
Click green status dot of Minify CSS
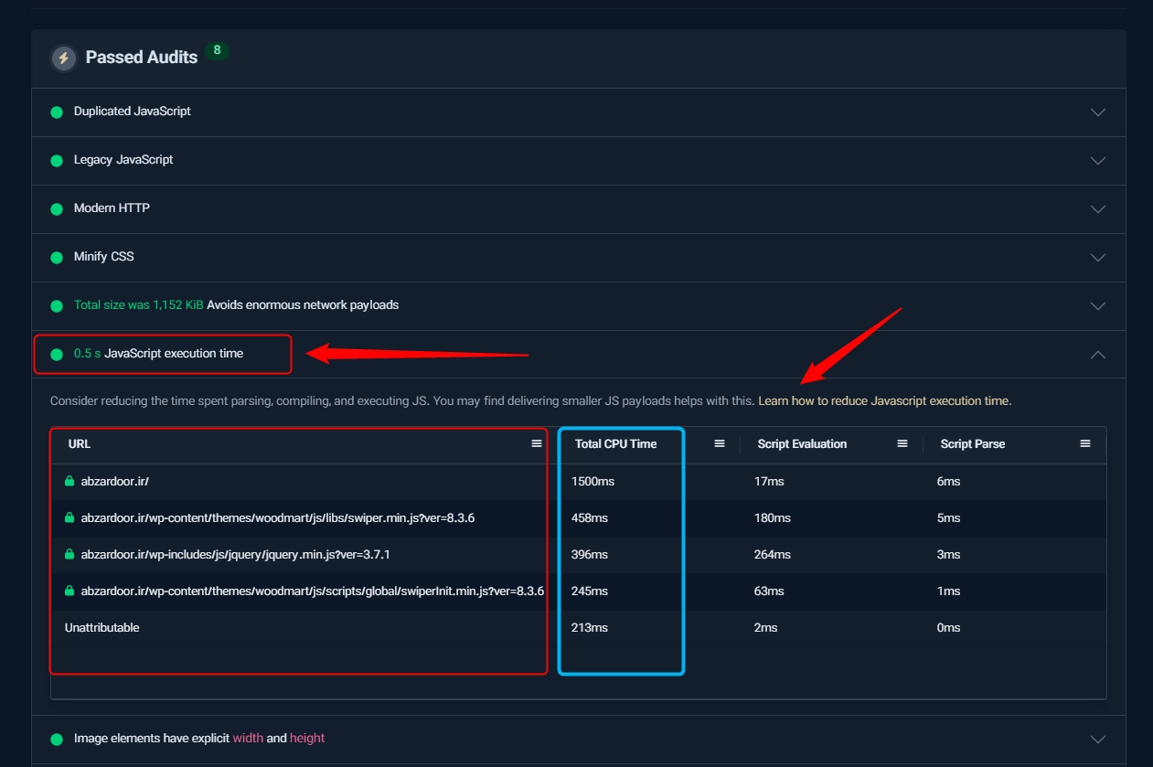tap(57, 257)
